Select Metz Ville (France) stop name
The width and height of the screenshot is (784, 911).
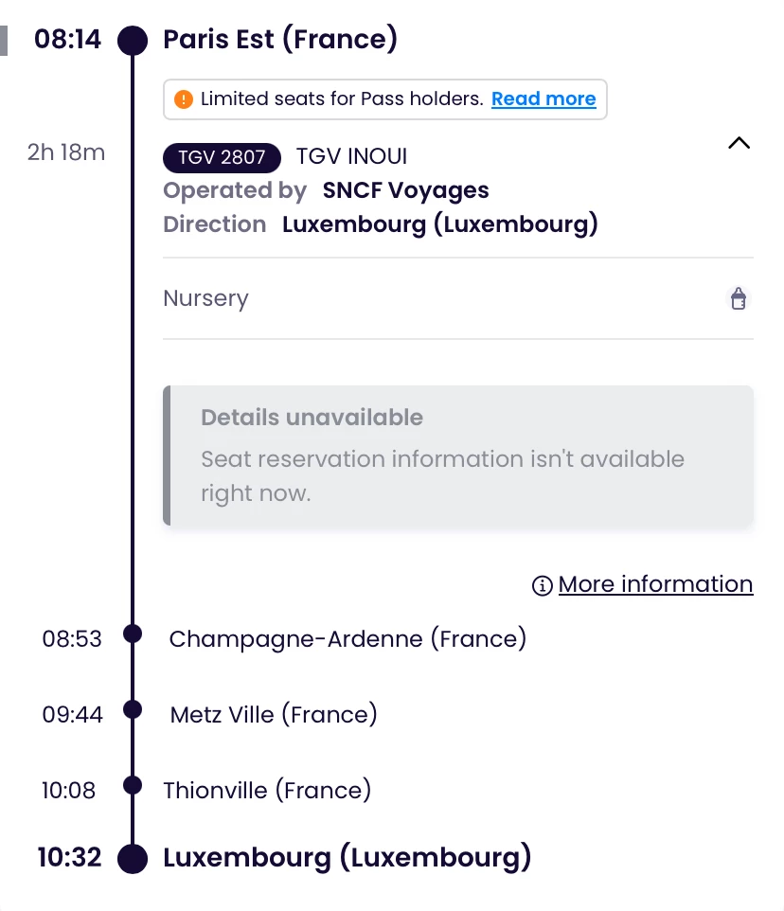pyautogui.click(x=274, y=715)
